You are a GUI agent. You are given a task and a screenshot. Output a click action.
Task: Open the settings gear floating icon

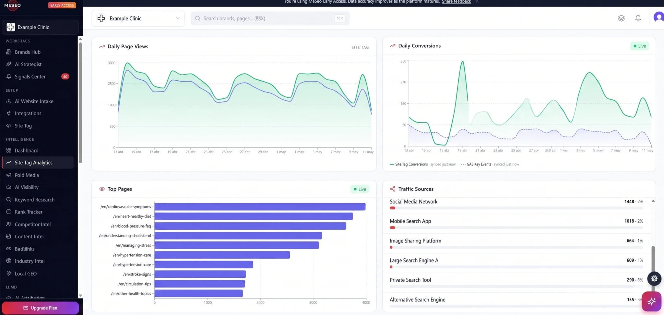click(x=654, y=278)
